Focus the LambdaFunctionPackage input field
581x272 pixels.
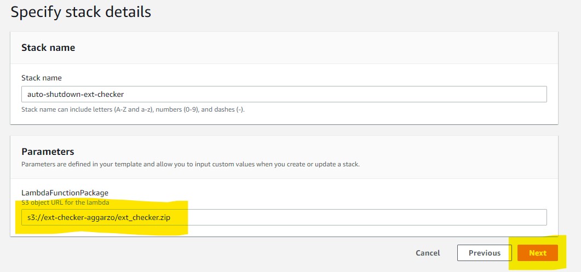(x=284, y=217)
